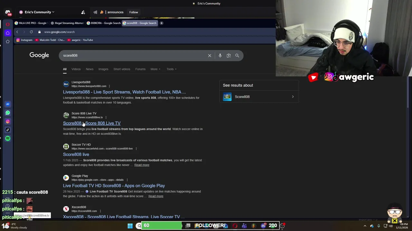This screenshot has width=412, height=231.
Task: Click the Windows Start button
Action: point(130,226)
